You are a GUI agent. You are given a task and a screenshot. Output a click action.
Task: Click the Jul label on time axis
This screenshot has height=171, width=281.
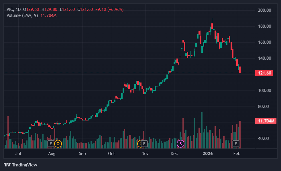(x=18, y=154)
